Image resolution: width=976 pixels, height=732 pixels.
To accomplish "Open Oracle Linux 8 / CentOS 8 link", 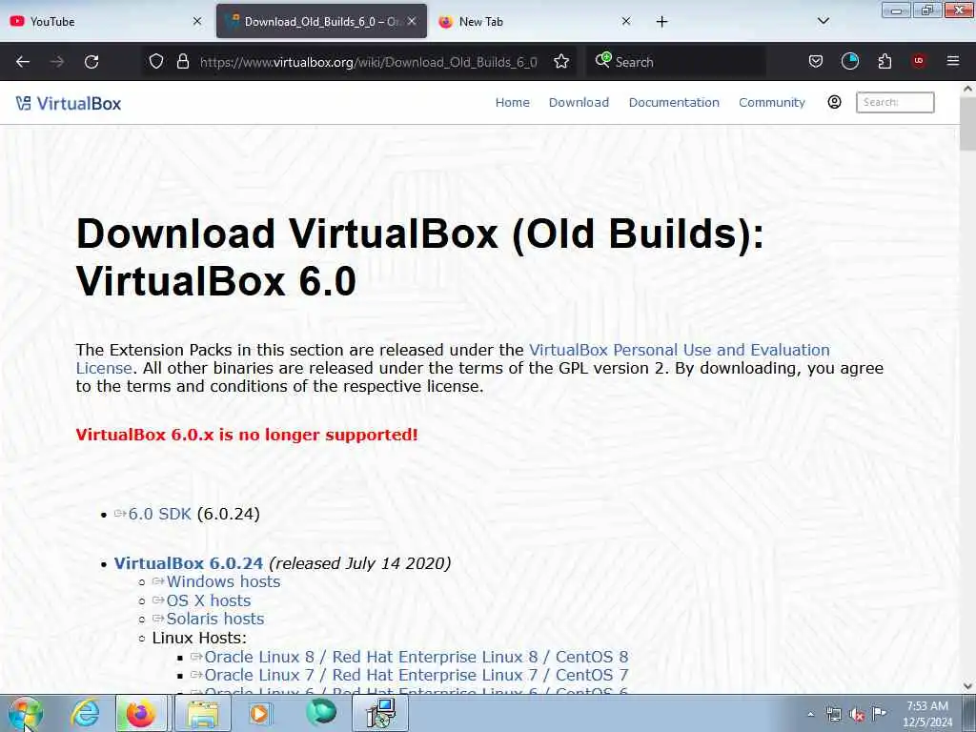I will pos(416,657).
